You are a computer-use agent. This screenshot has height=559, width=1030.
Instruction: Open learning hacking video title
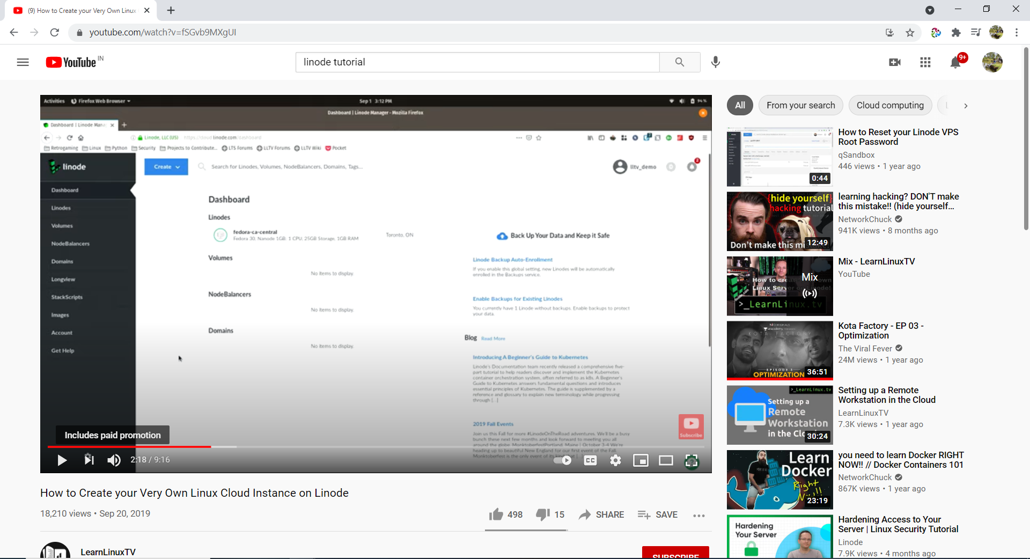click(899, 201)
